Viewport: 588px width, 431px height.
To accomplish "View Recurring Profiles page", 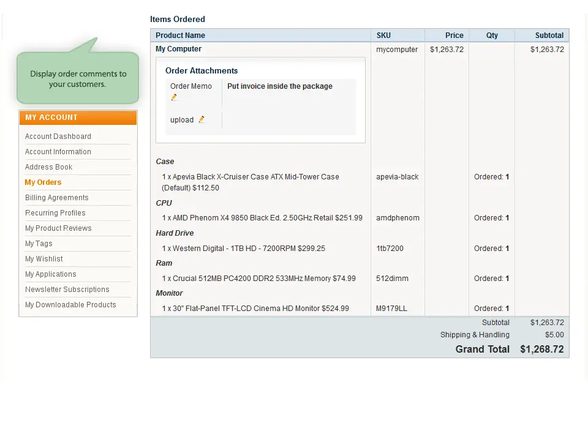I will click(x=55, y=213).
